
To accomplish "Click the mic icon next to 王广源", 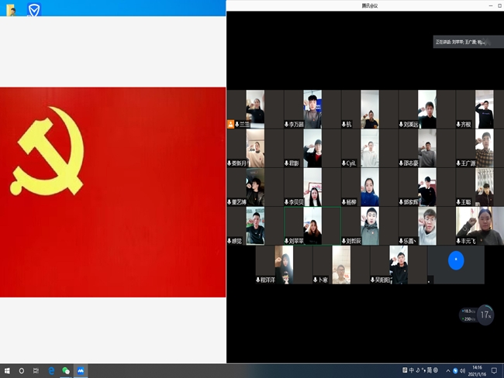I will click(x=458, y=163).
